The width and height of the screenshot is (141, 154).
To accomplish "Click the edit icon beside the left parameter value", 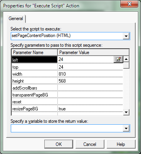I will 118,59.
